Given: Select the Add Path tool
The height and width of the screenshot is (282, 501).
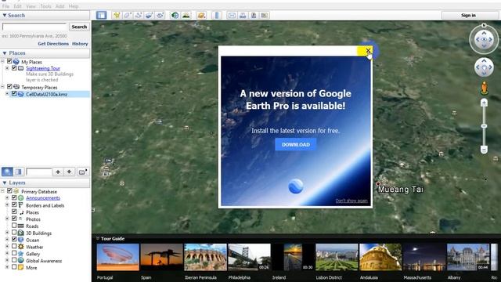Looking at the screenshot, I should coord(139,15).
